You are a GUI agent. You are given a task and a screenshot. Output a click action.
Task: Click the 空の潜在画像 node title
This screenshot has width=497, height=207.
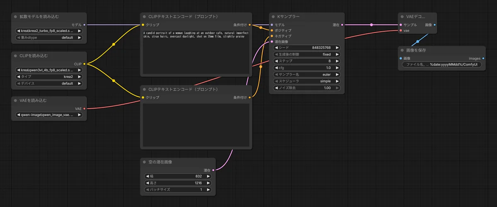tap(160, 162)
